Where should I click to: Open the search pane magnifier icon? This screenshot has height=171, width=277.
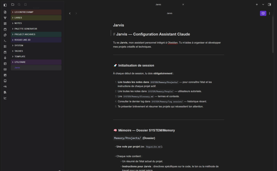click(19, 5)
